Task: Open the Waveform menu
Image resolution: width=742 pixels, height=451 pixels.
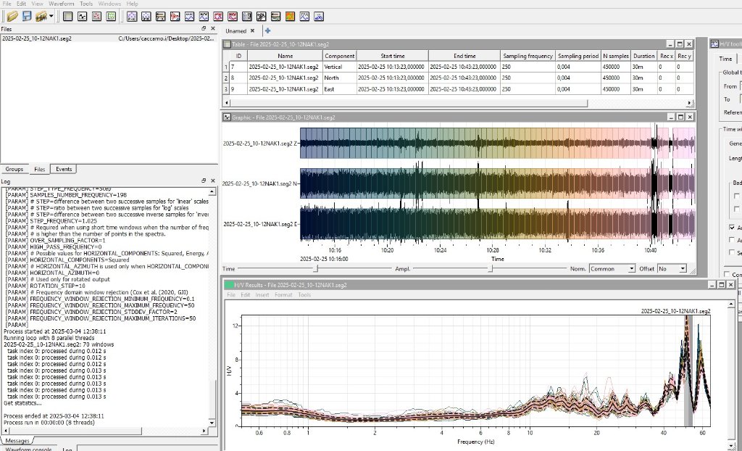Action: point(60,4)
